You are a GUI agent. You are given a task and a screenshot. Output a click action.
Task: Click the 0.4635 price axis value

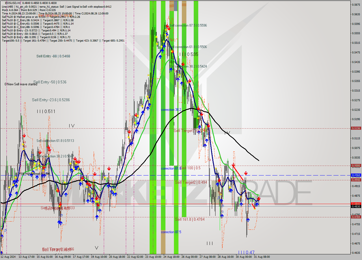(356, 253)
